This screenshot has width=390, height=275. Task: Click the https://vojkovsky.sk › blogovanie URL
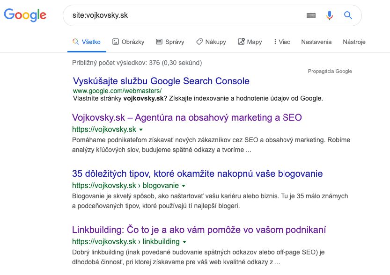(x=125, y=186)
